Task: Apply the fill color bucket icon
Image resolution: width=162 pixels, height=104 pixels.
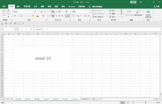Action: (33, 16)
